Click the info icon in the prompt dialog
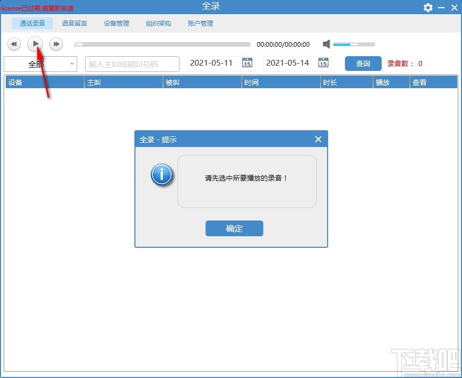 [x=161, y=175]
